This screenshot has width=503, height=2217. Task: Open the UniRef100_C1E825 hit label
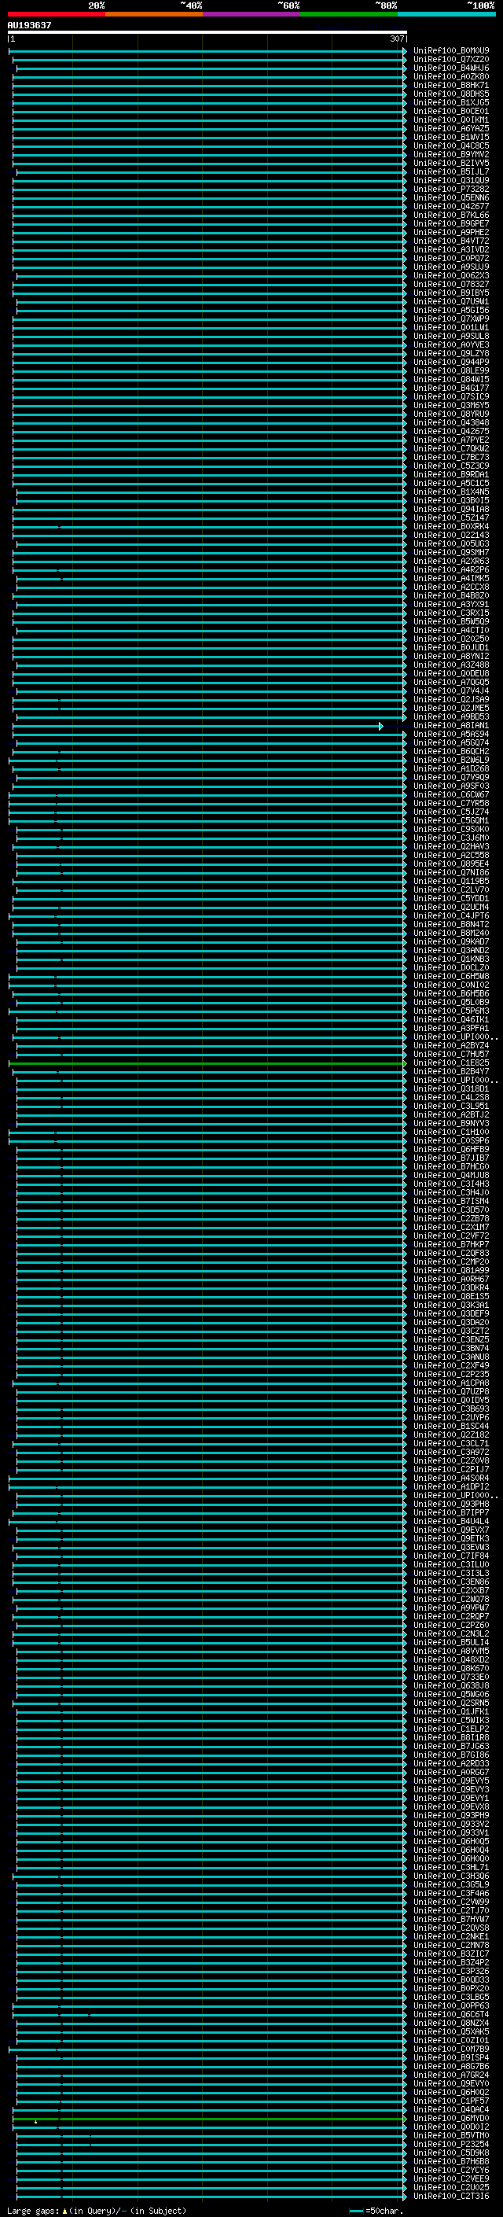coord(450,1064)
